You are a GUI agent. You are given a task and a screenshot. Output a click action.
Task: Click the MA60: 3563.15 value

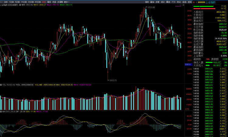(x=66, y=5)
